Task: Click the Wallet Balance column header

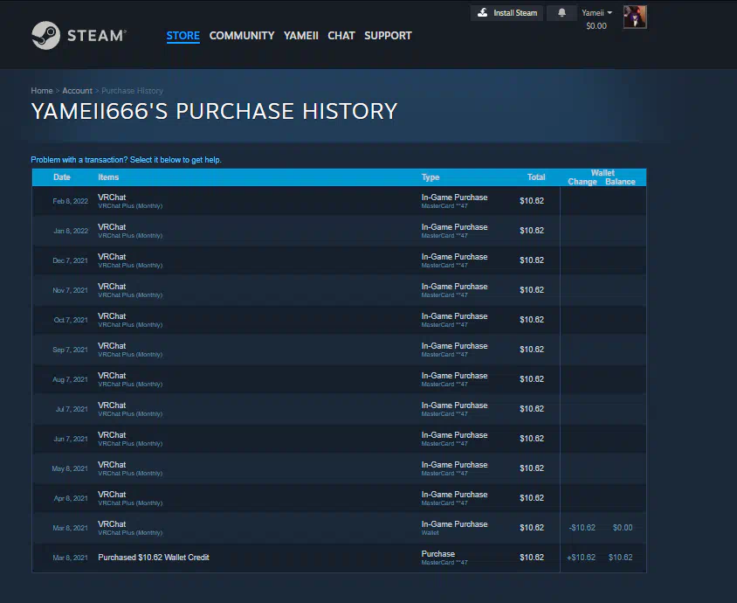Action: [x=620, y=182]
